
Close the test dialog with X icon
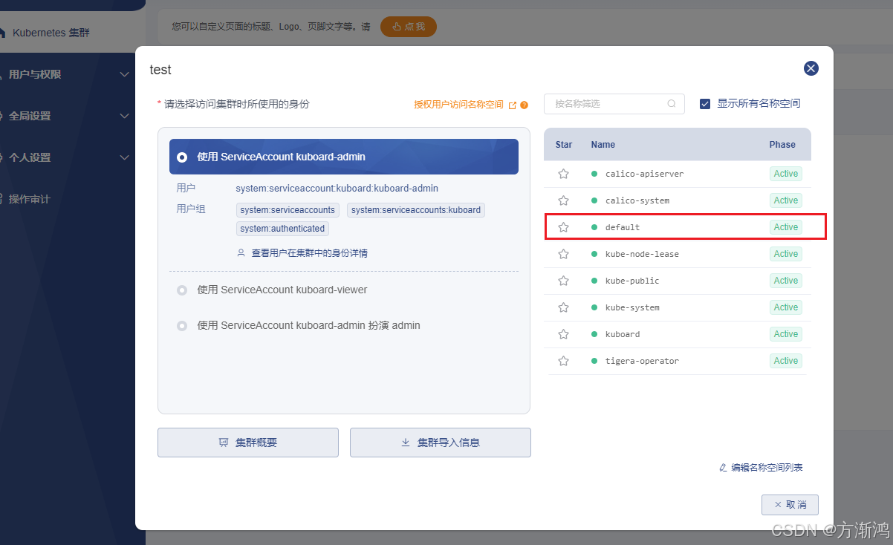(811, 68)
